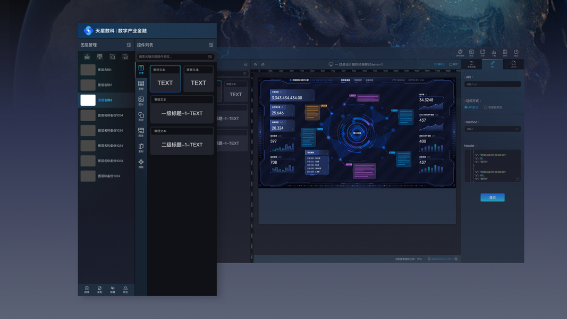The height and width of the screenshot is (319, 567).
Task: Click the power exit icon in top toolbar
Action: 516,53
